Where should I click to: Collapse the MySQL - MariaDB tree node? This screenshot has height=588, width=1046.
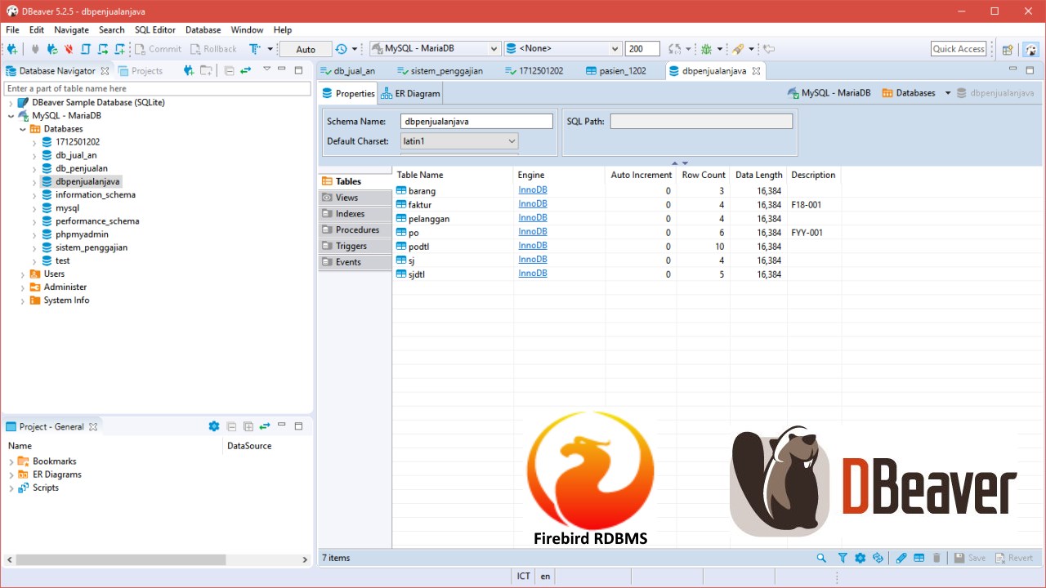coord(11,116)
